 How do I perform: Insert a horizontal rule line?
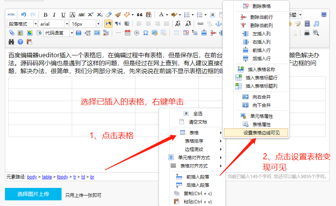click(119, 33)
